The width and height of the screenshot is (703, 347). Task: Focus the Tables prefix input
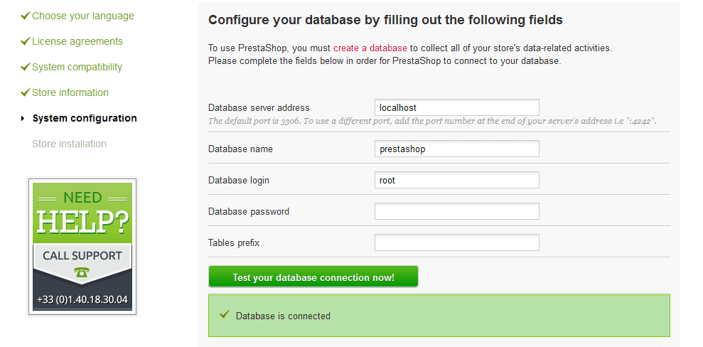tap(456, 243)
